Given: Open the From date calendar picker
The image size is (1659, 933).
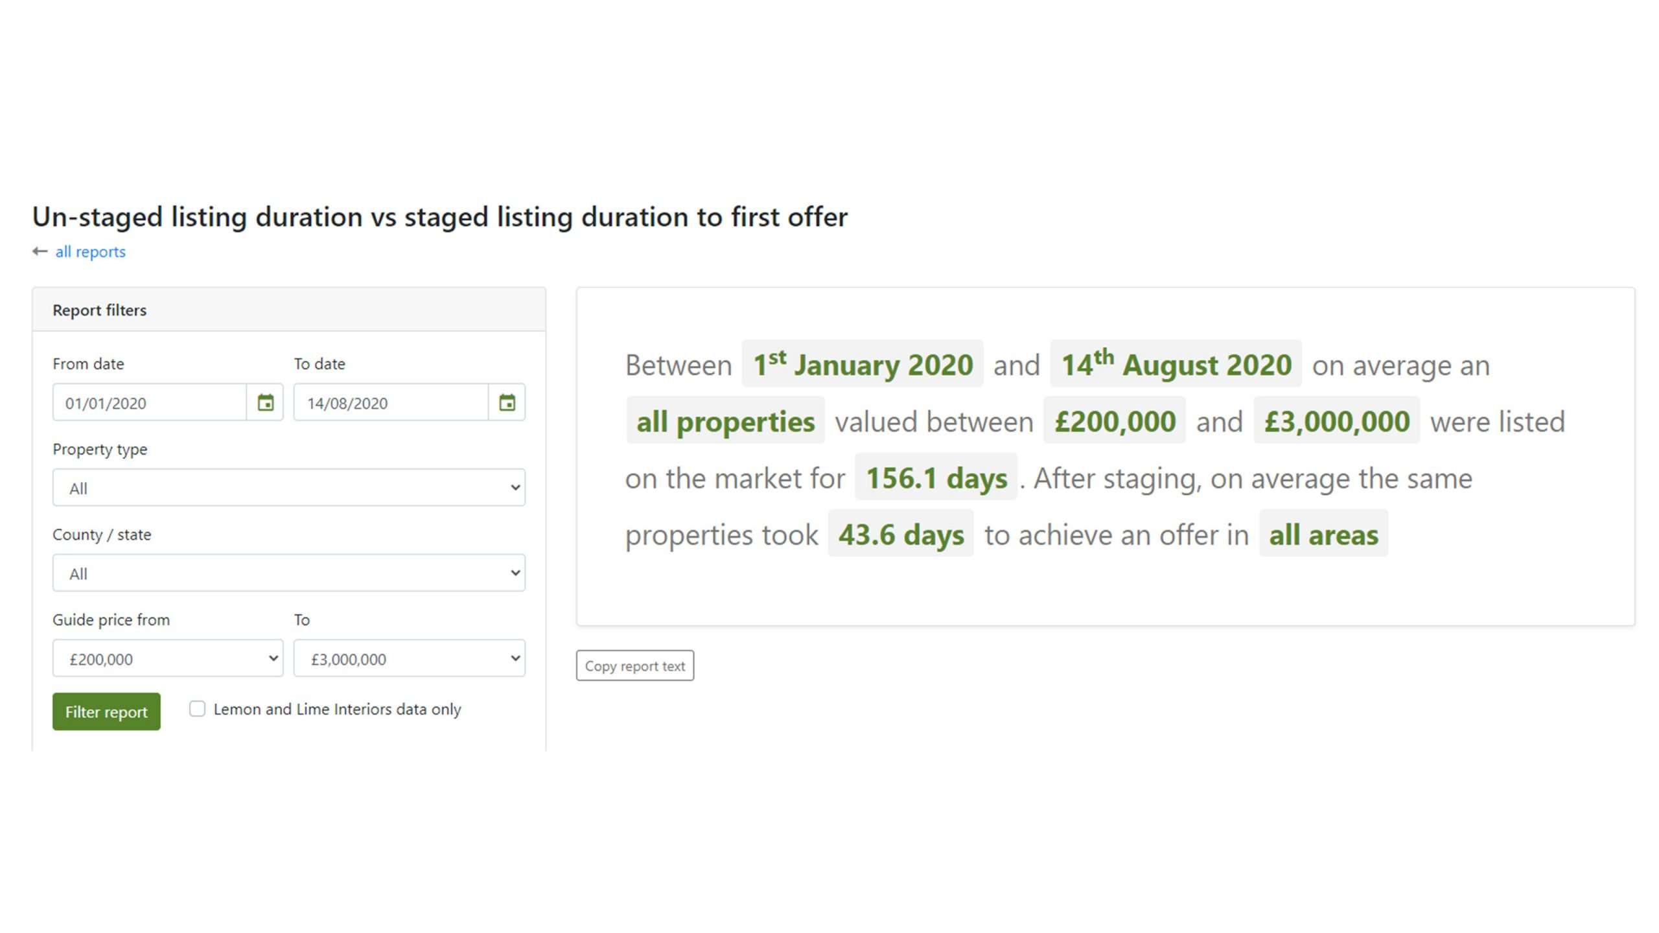Looking at the screenshot, I should tap(265, 402).
